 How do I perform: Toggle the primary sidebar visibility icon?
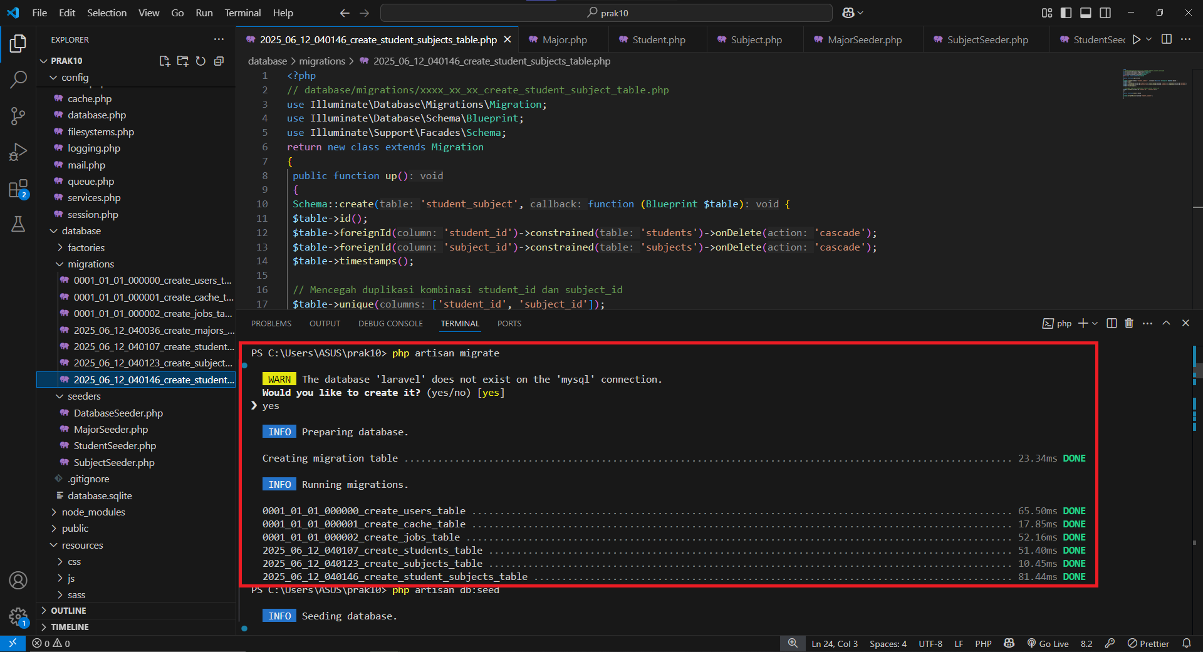click(x=1066, y=13)
